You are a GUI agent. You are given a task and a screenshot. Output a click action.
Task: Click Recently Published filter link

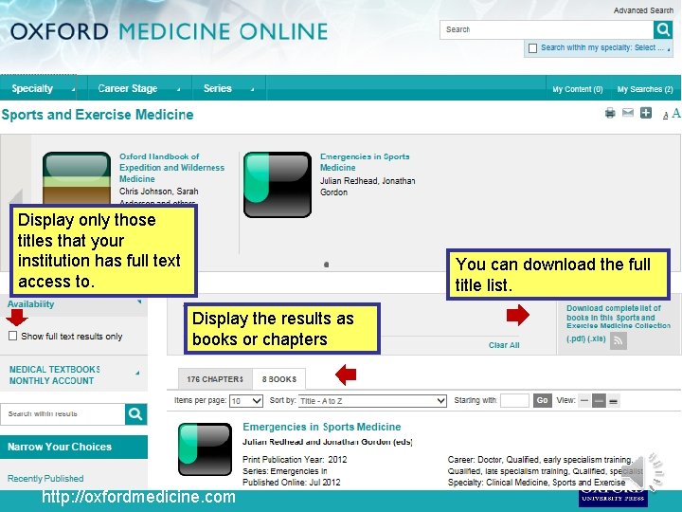pyautogui.click(x=45, y=479)
